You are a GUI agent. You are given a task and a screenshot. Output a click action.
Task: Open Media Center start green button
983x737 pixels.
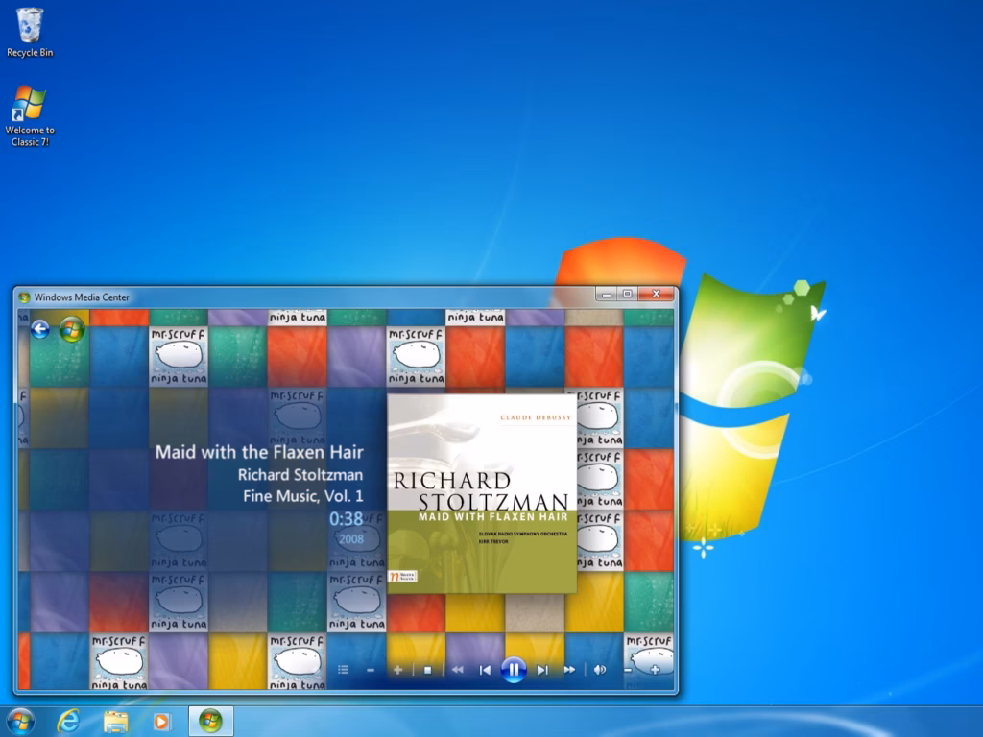(72, 329)
